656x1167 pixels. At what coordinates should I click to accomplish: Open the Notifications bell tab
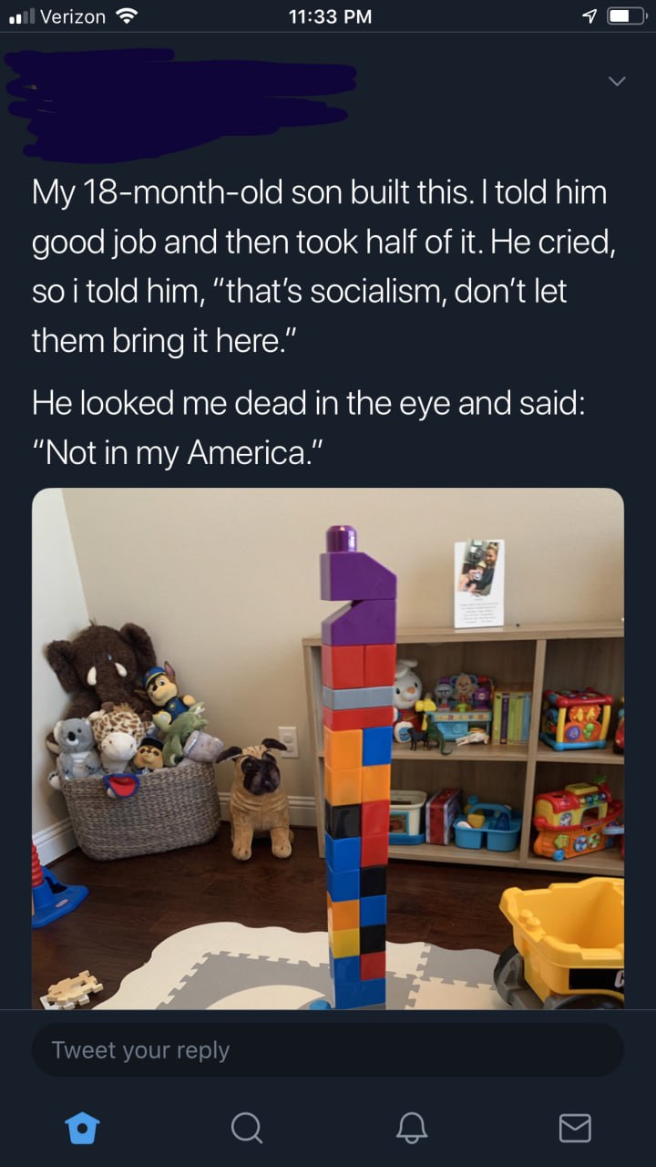(410, 1129)
